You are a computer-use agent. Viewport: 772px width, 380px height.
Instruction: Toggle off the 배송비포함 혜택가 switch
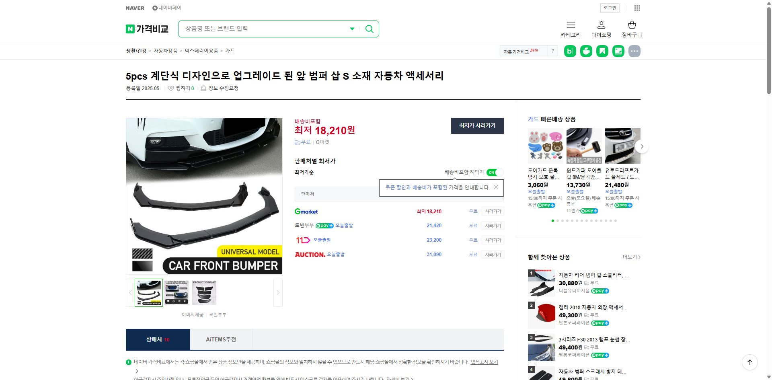click(x=494, y=173)
